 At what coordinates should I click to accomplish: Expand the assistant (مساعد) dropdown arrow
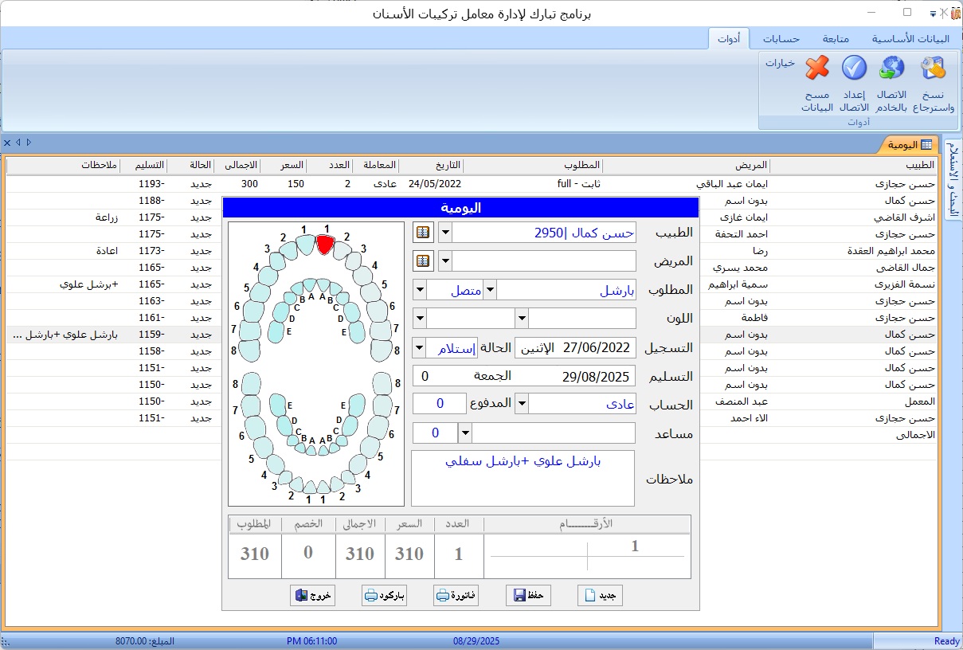(x=465, y=433)
